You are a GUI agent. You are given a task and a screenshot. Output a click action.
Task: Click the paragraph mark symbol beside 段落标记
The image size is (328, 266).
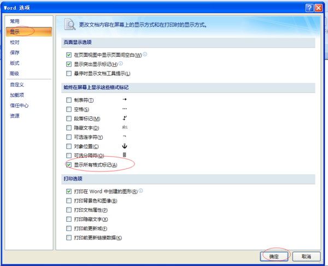tap(125, 118)
